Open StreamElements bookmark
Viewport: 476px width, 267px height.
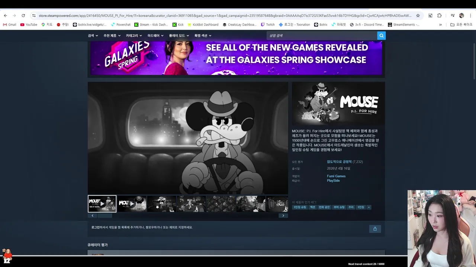tap(403, 25)
